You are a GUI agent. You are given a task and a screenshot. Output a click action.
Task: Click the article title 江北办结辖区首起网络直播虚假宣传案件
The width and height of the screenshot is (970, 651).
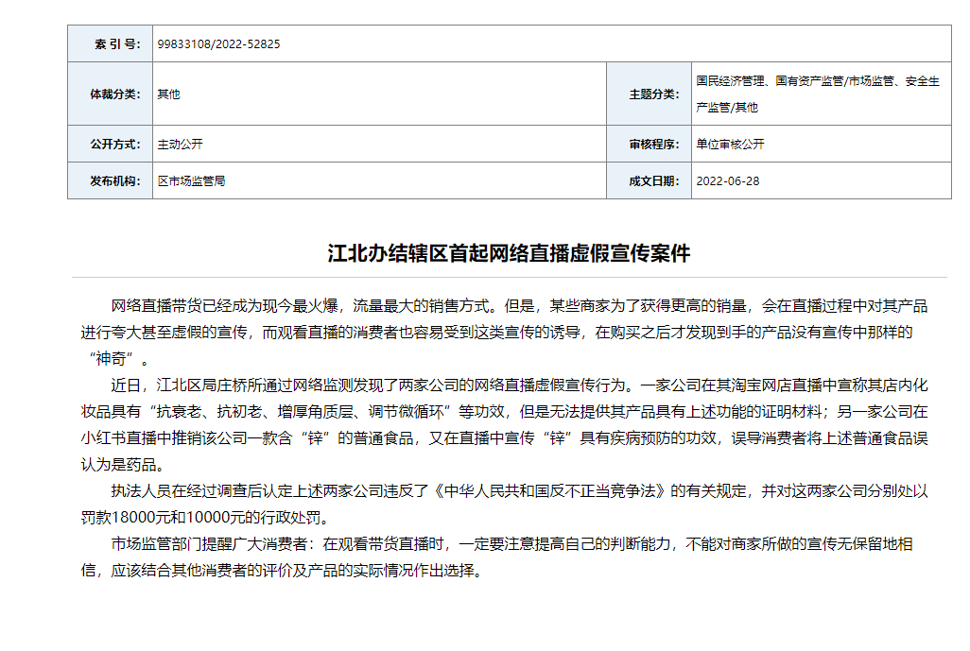point(509,253)
